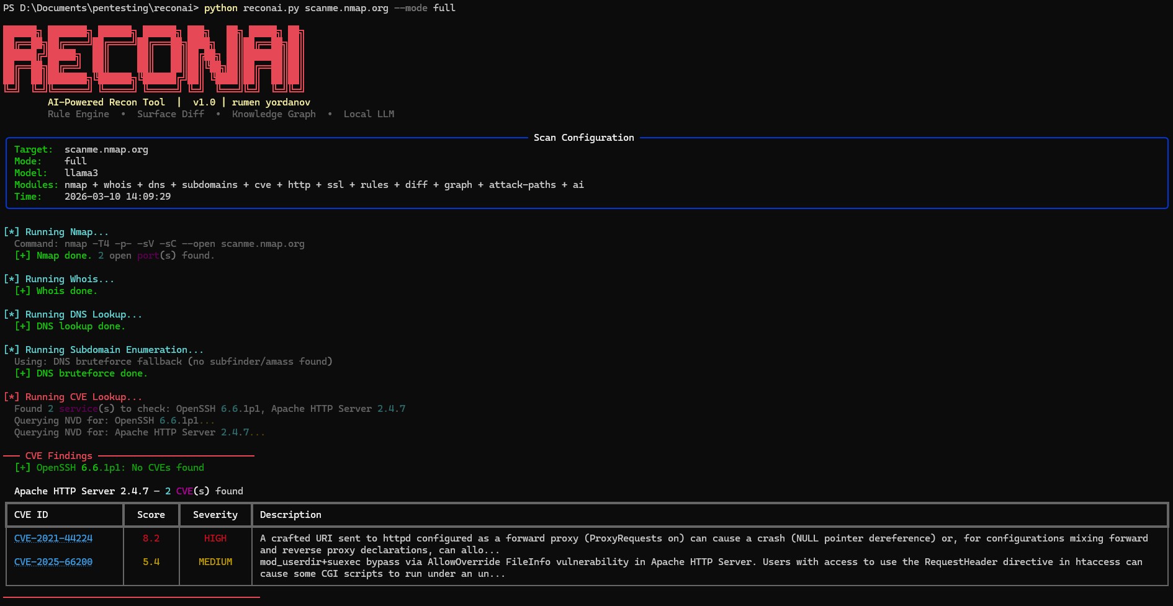Click the 'HIGH' severity cell
The width and height of the screenshot is (1173, 606).
215,538
